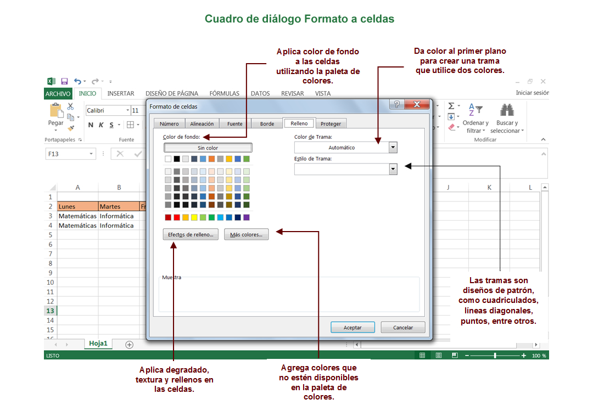604x405 pixels.
Task: Add a new sheet with plus icon
Action: tap(130, 345)
